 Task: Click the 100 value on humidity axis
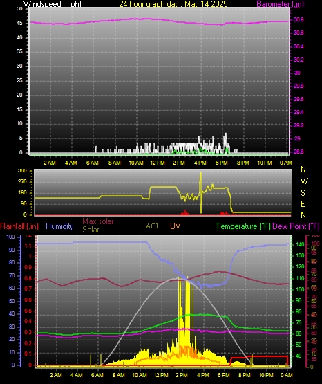pyautogui.click(x=10, y=237)
